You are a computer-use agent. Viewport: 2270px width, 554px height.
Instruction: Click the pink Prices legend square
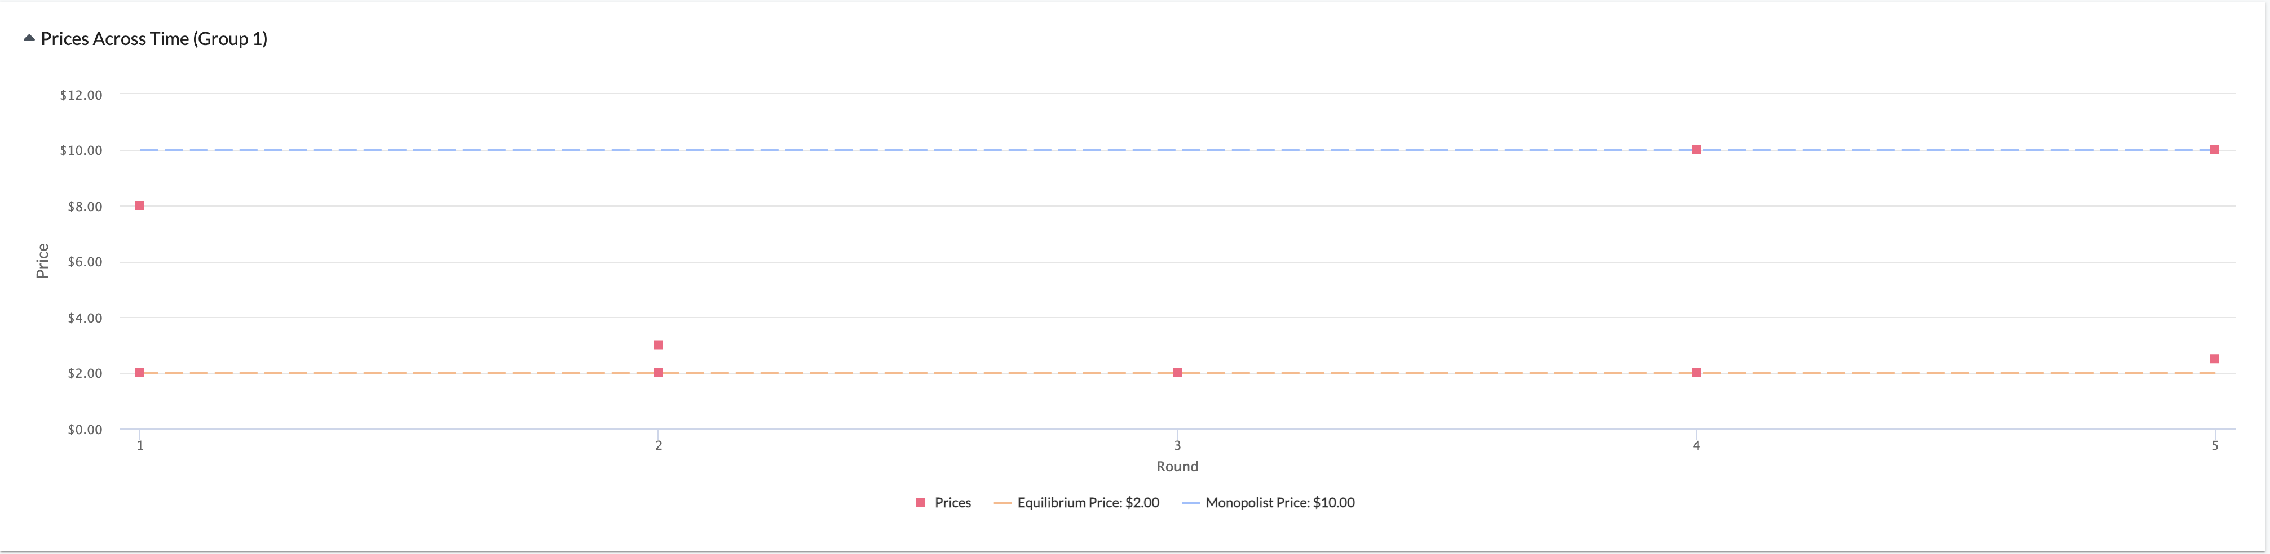coord(920,503)
